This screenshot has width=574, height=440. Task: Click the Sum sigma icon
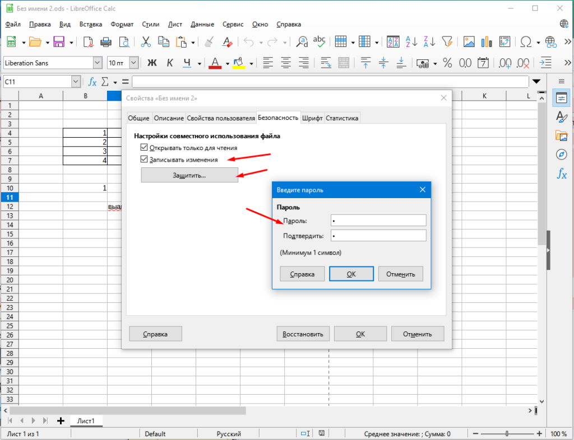tap(105, 82)
